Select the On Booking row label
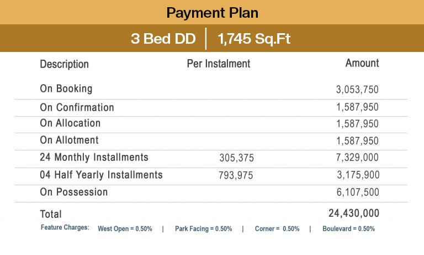 tap(66, 89)
